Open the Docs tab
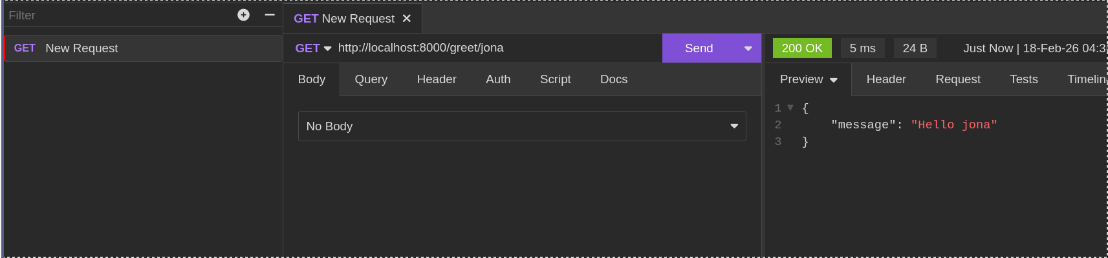 [614, 79]
